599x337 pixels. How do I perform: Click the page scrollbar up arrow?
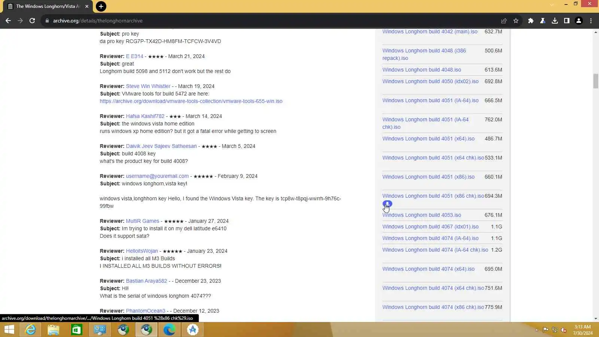point(596,32)
